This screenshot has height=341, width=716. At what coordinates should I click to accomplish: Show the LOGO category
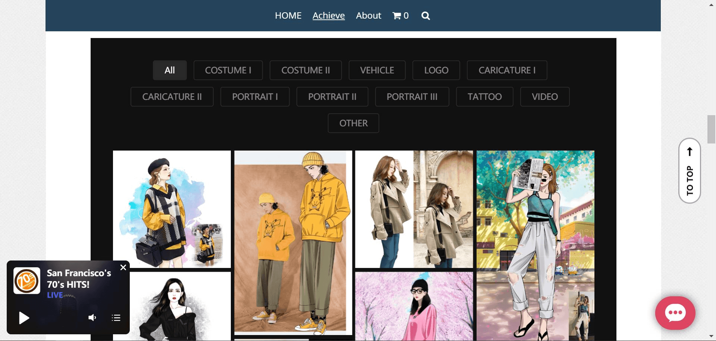[x=436, y=70]
